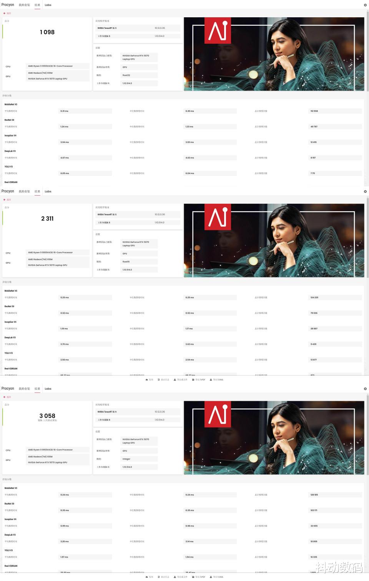Click AMD Radeon 610M GPU entry beside score 2311
The width and height of the screenshot is (369, 581).
58,259
